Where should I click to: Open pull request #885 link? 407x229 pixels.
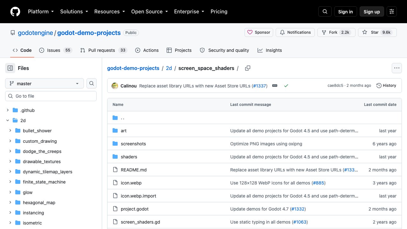318,183
